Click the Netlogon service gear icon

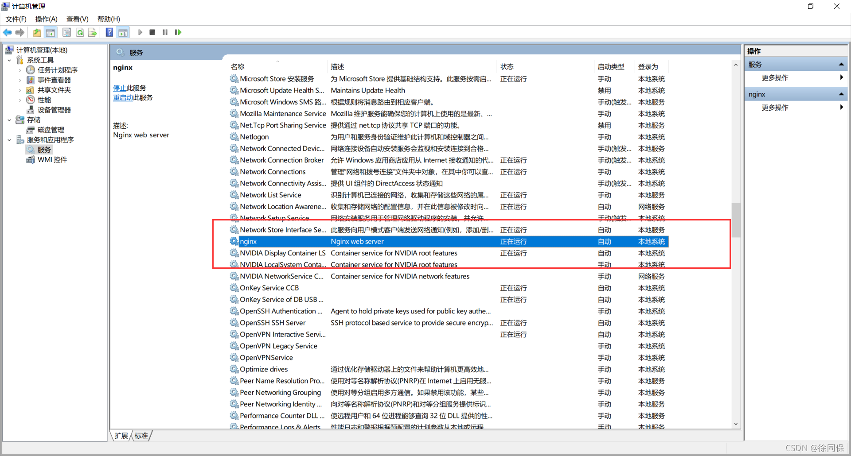click(234, 137)
